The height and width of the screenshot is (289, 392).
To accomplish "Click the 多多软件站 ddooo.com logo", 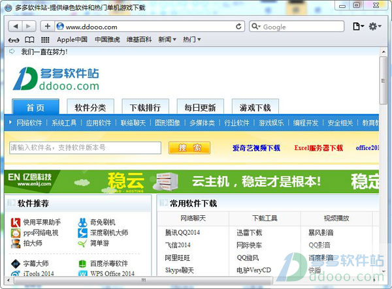I will point(56,78).
